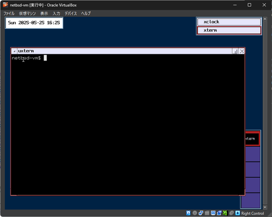
Task: Click the VirtualBox logo in title bar
Action: coord(5,5)
